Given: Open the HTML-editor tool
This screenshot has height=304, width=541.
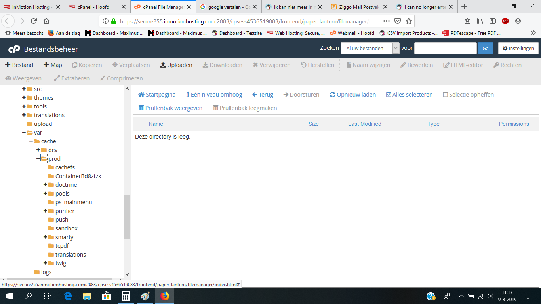Looking at the screenshot, I should [463, 65].
